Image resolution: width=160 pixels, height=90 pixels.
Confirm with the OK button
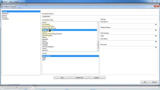coord(145,82)
